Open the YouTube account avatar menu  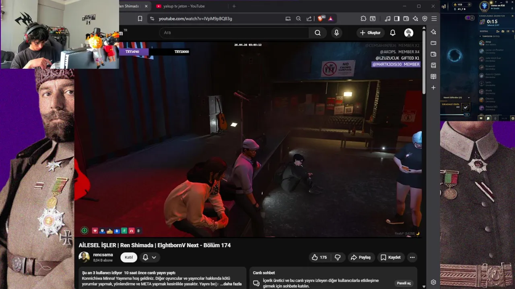(409, 33)
